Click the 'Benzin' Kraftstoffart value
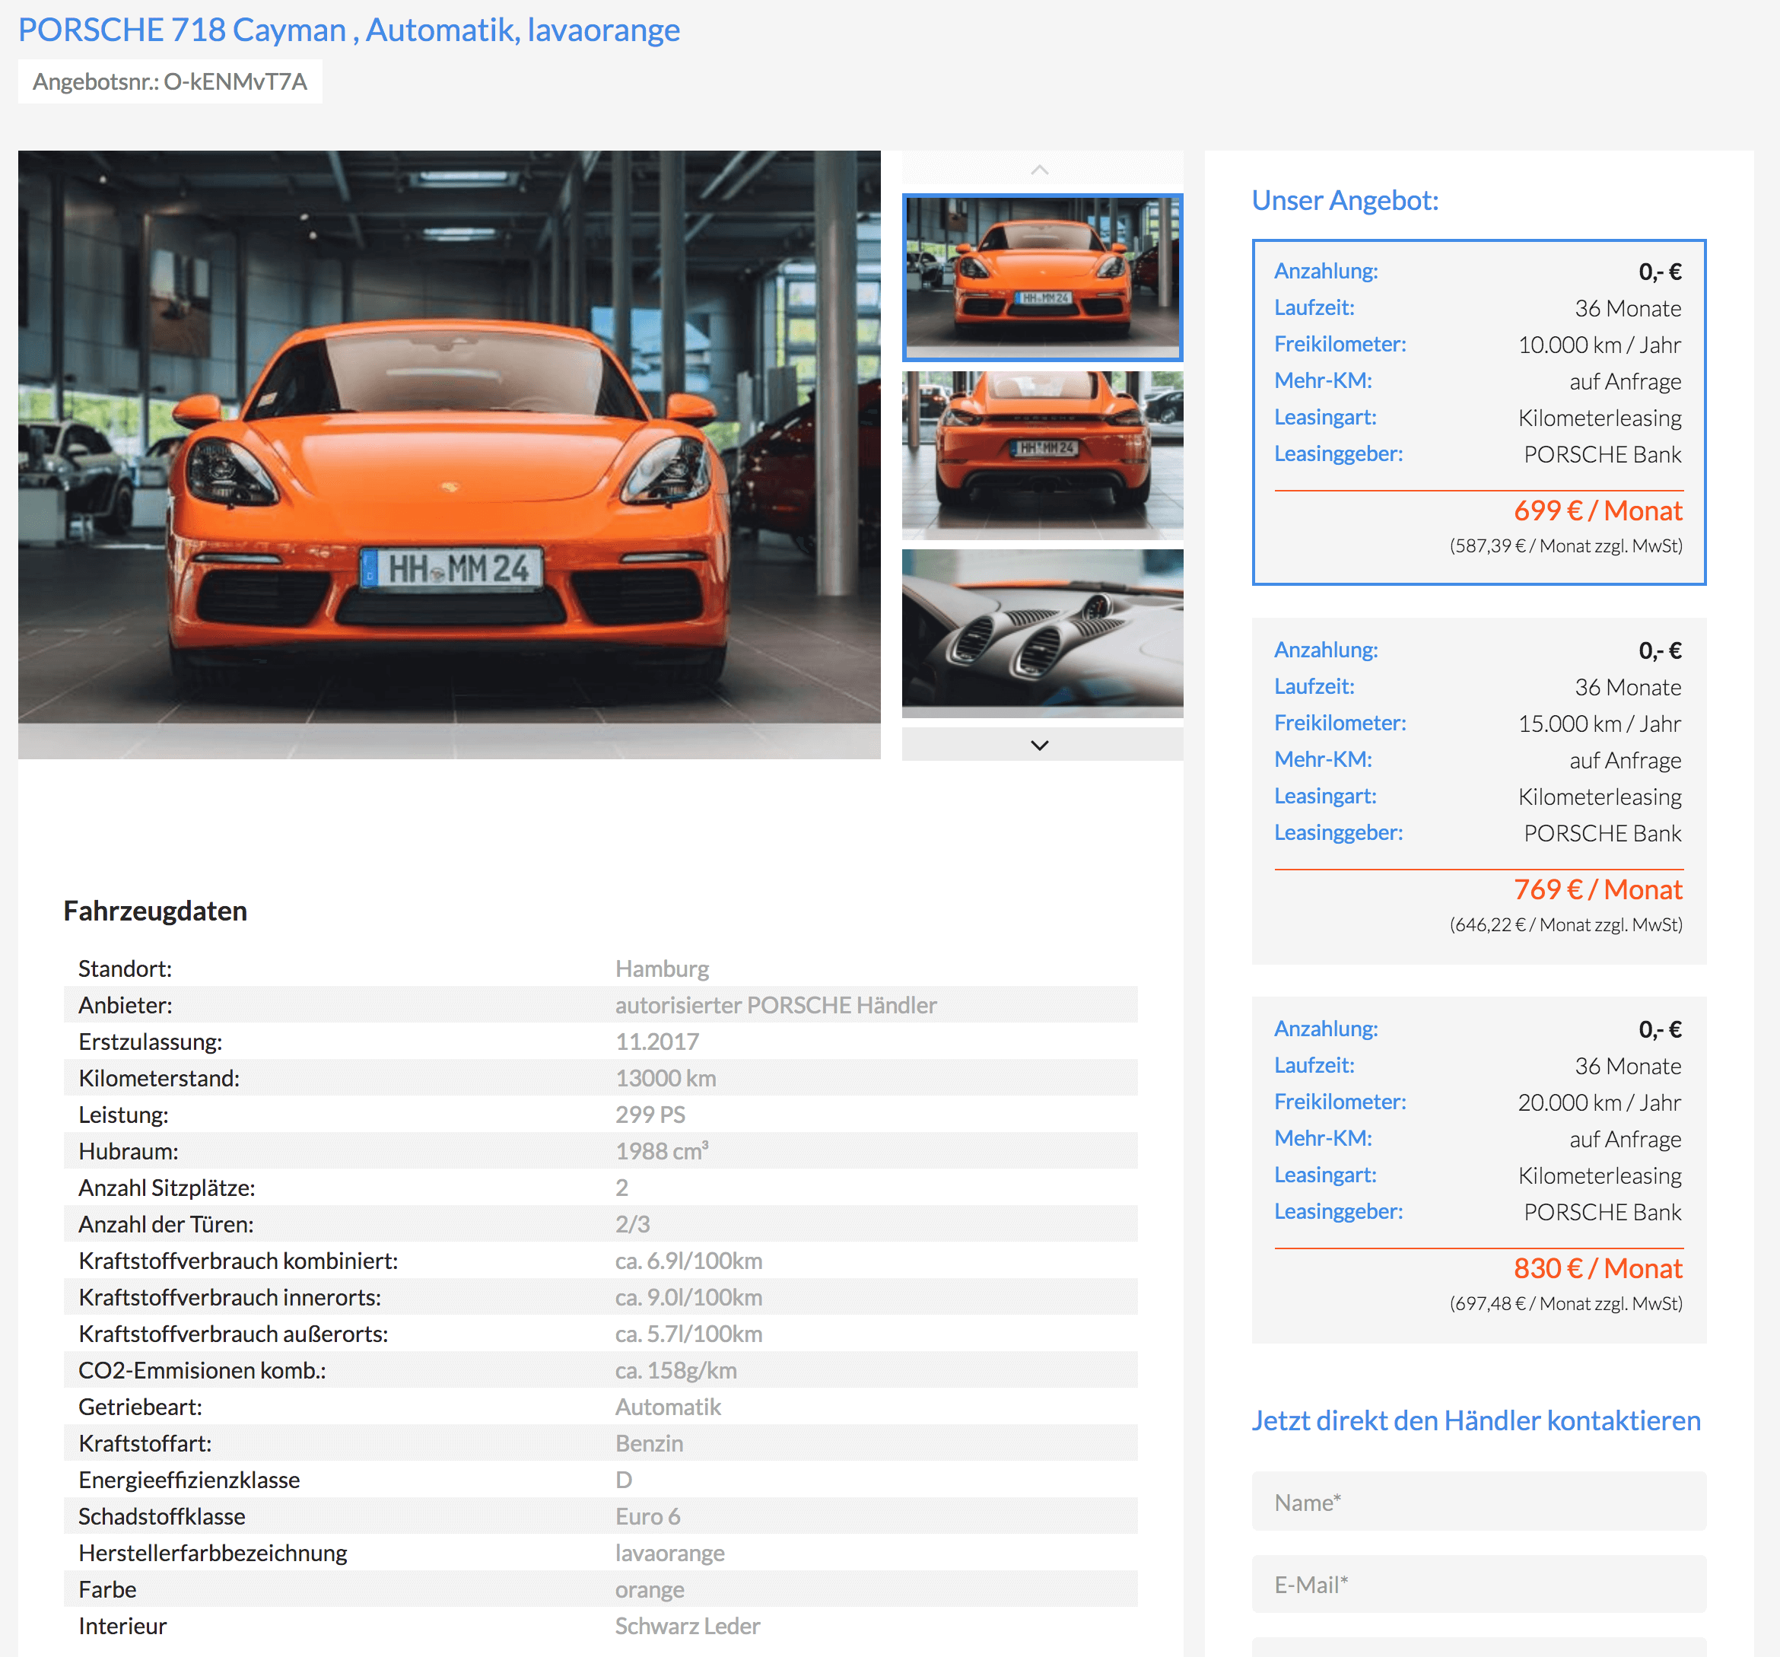 (649, 1444)
